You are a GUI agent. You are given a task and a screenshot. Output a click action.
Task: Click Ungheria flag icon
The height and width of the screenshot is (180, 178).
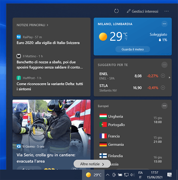coord(103,116)
